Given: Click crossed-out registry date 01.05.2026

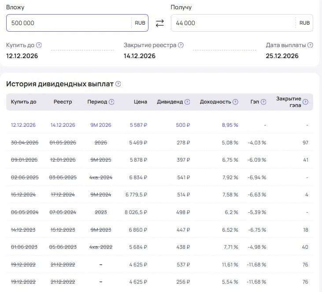Looking at the screenshot, I should point(63,143).
